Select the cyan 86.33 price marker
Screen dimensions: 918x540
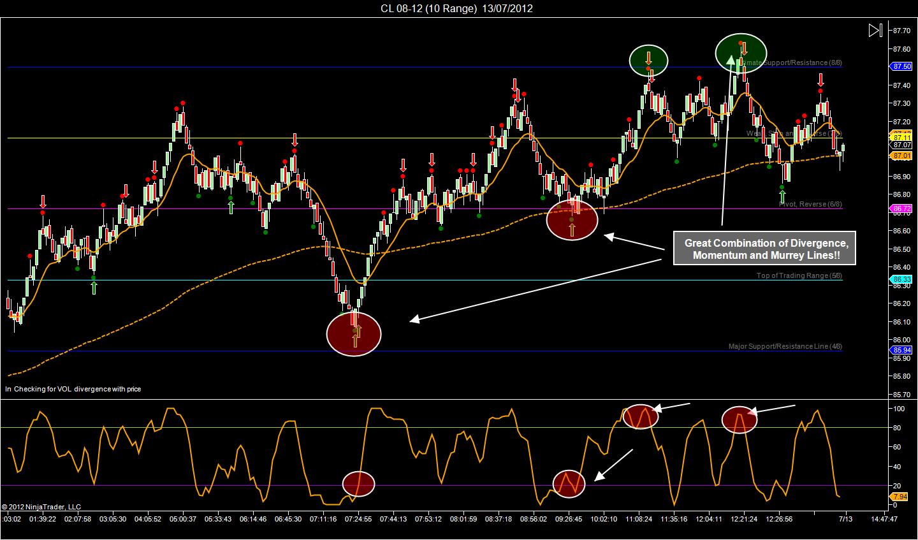(900, 279)
